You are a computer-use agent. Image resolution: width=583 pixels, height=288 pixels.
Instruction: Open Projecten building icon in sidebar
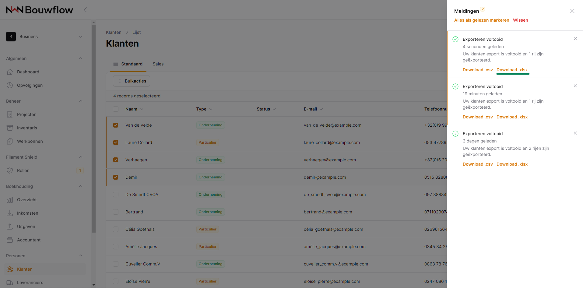tap(10, 114)
